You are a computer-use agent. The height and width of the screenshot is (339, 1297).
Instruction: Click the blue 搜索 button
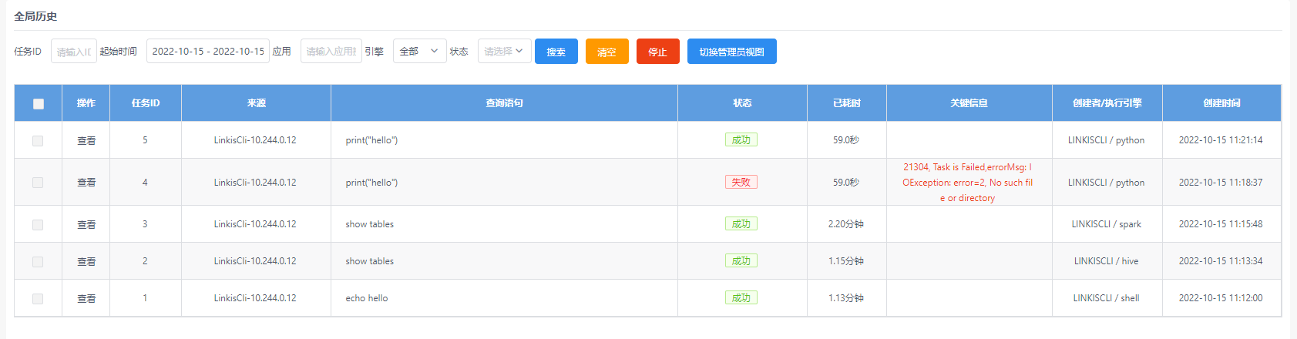coord(556,52)
